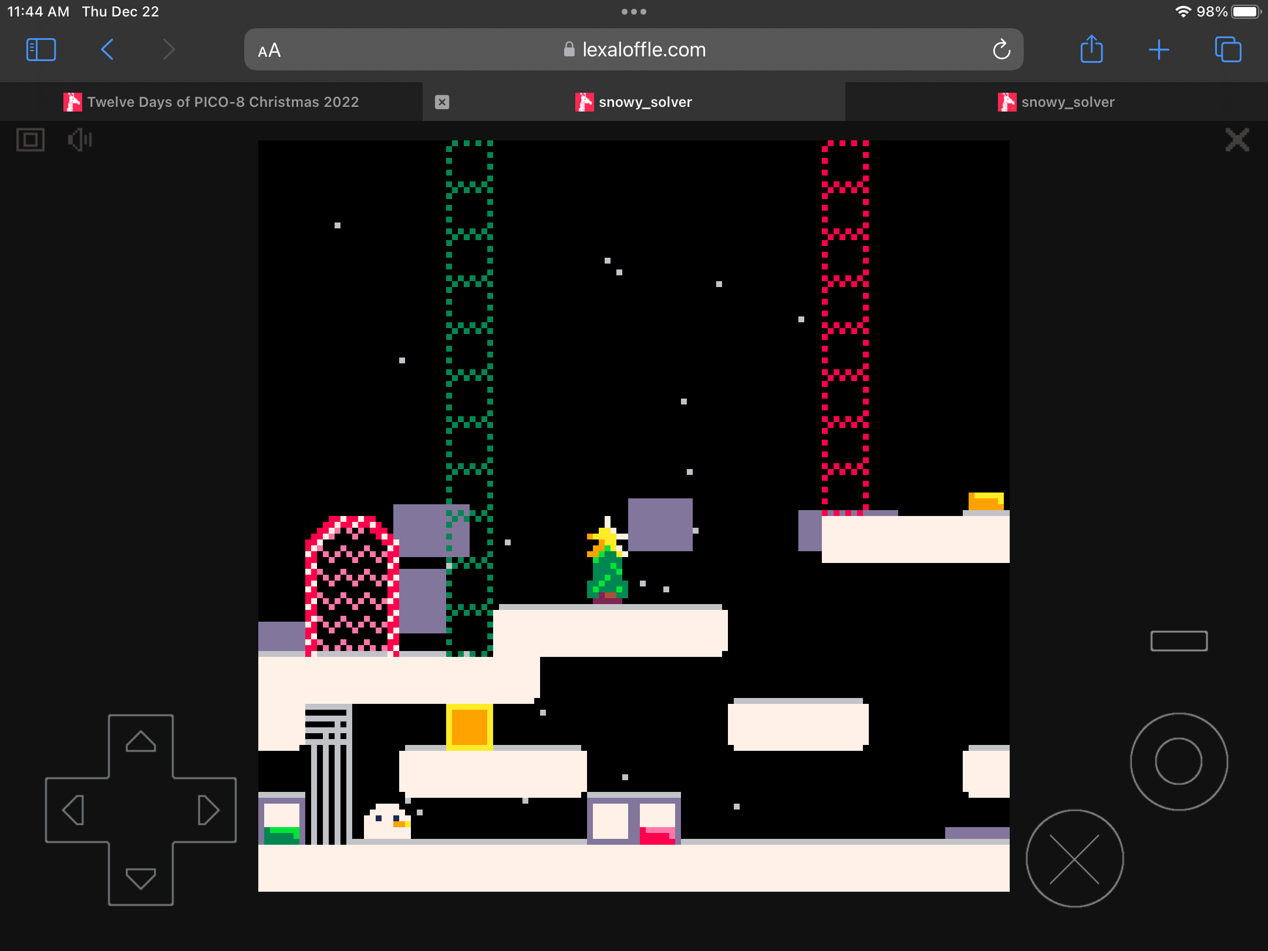1268x951 pixels.
Task: Toggle PICO-8 fullscreen mode
Action: pyautogui.click(x=31, y=140)
